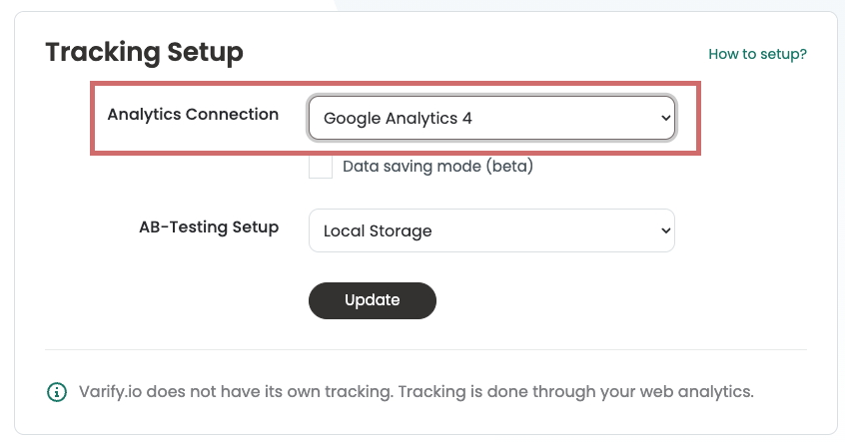This screenshot has width=845, height=443.
Task: Open the "How to setup?" help link
Action: (x=757, y=54)
